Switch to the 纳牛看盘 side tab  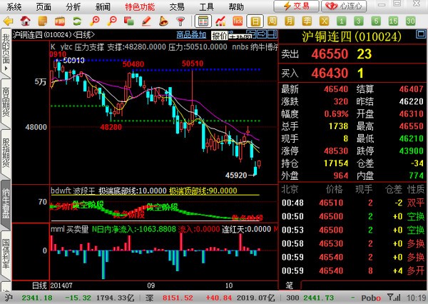coord(6,203)
